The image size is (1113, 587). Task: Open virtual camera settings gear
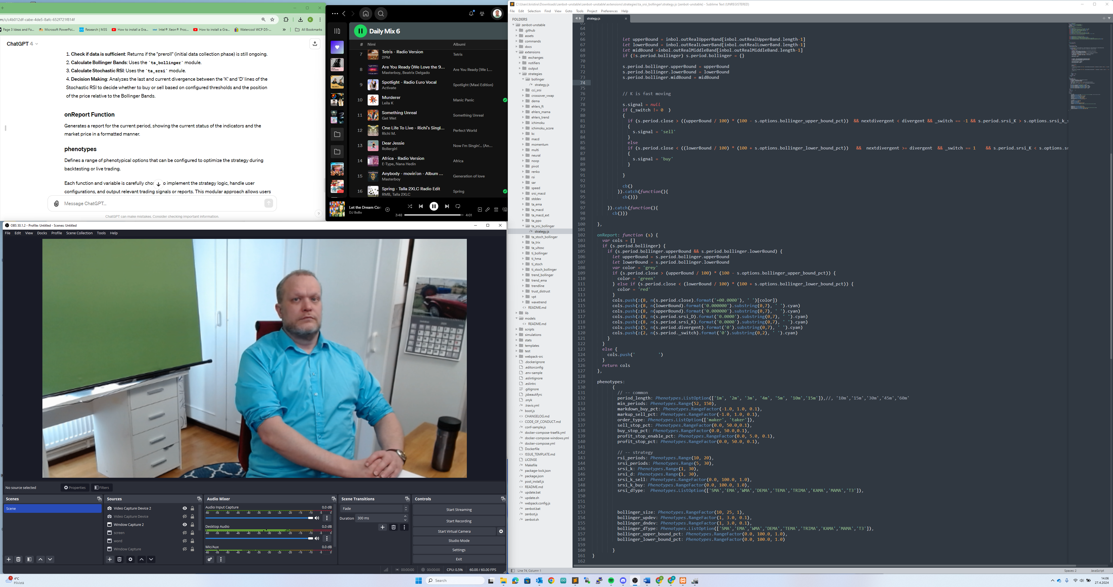click(x=501, y=531)
